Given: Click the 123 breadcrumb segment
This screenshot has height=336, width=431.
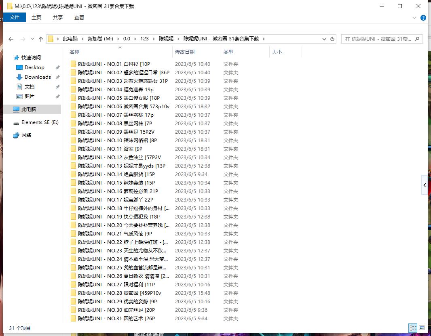Looking at the screenshot, I should click(144, 39).
